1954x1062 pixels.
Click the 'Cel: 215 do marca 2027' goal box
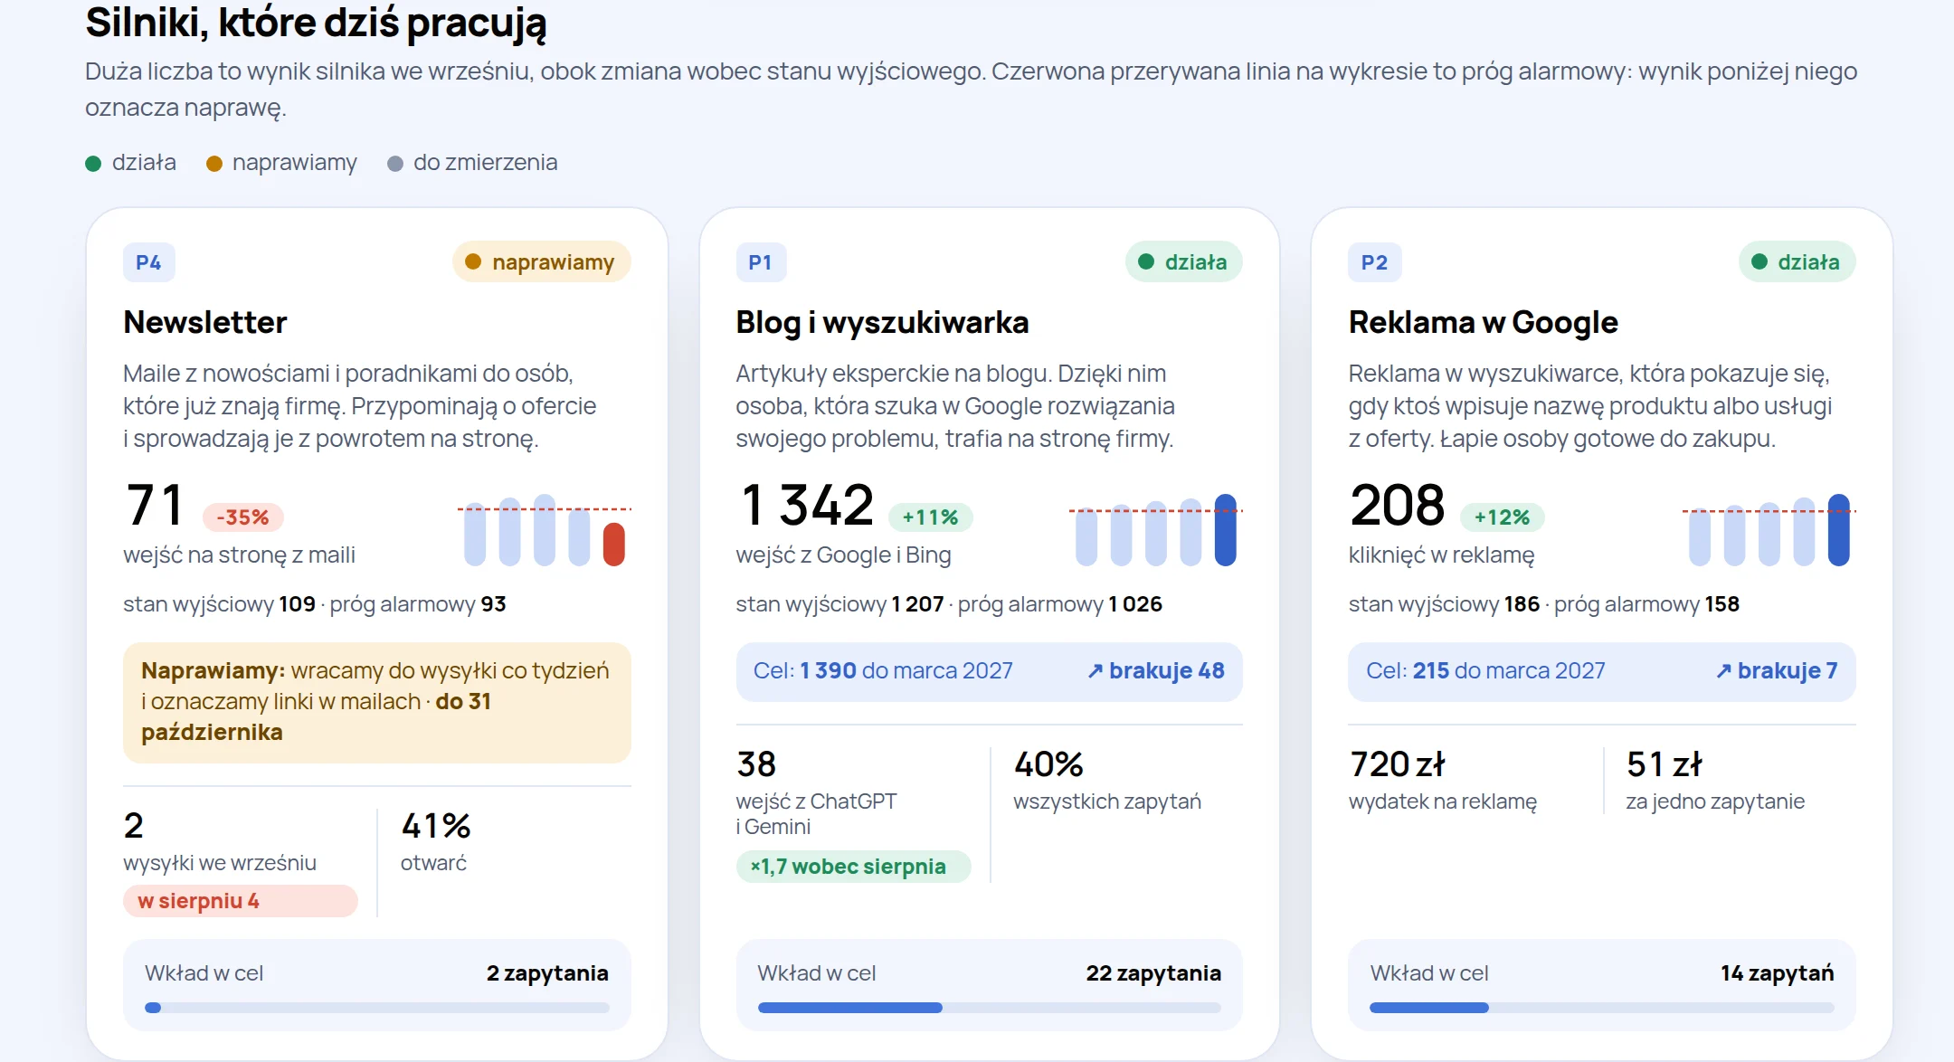[1602, 671]
